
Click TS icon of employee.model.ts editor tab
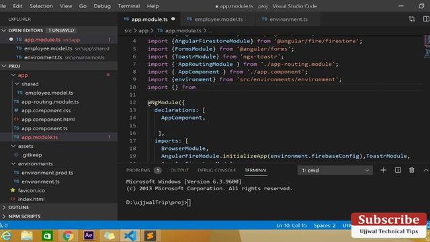(189, 19)
